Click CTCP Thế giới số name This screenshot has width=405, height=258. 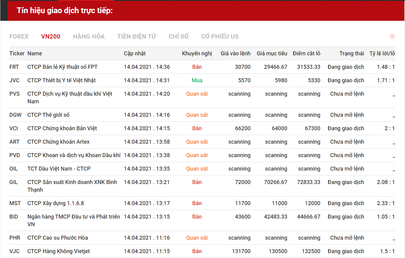click(x=48, y=115)
